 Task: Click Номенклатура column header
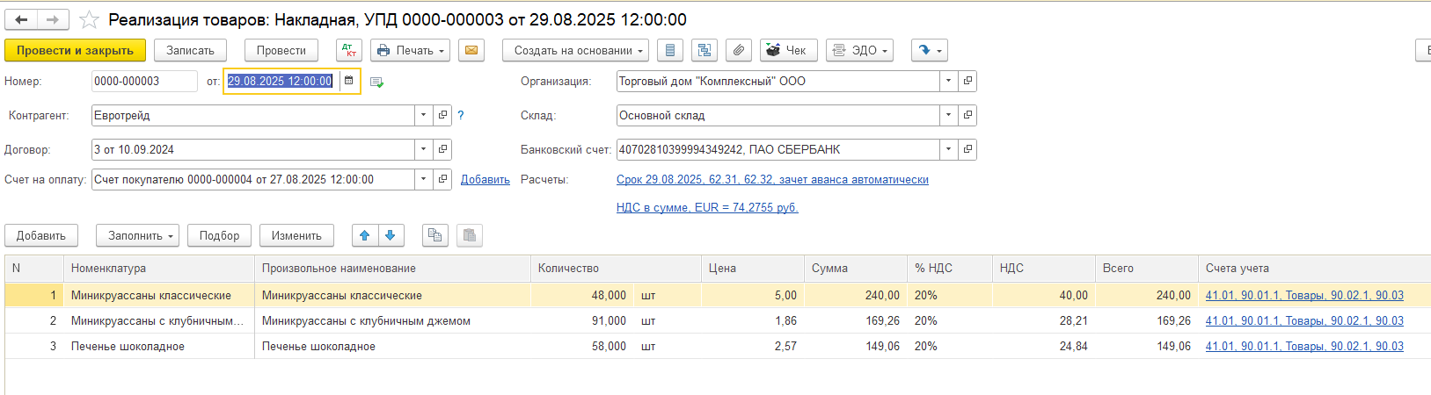pos(159,268)
